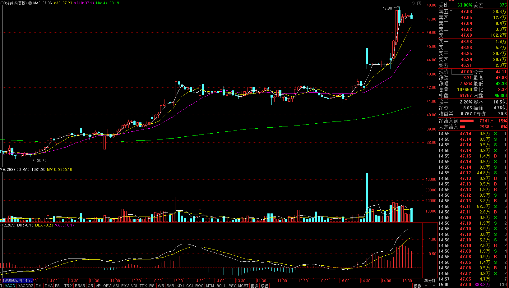The height and width of the screenshot is (288, 509).
Task: Click the 36.70 low price marker
Action: coord(42,161)
